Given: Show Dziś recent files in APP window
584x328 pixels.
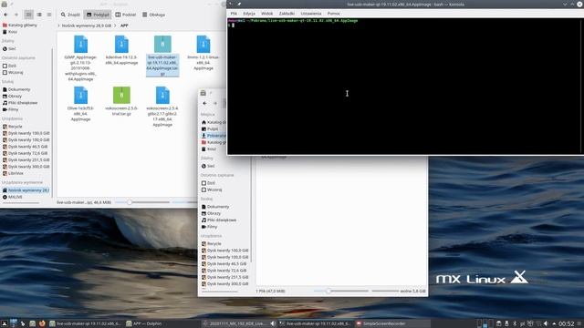Looking at the screenshot, I should 9,66.
